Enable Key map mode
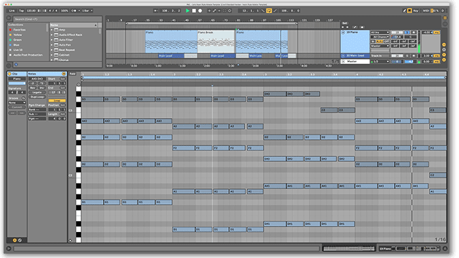This screenshot has width=459, height=258. click(x=416, y=10)
